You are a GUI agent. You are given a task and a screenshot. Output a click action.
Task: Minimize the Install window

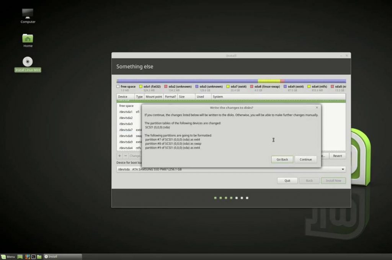[x=341, y=56]
